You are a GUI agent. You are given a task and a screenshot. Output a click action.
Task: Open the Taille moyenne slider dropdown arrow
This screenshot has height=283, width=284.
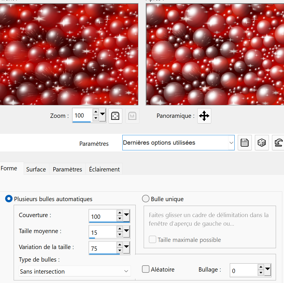coord(126,231)
